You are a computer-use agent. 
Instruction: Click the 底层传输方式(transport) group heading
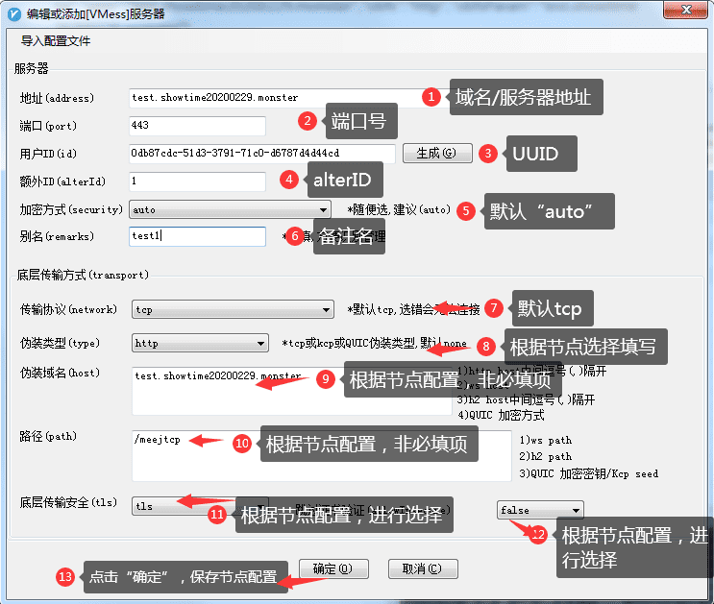click(83, 275)
